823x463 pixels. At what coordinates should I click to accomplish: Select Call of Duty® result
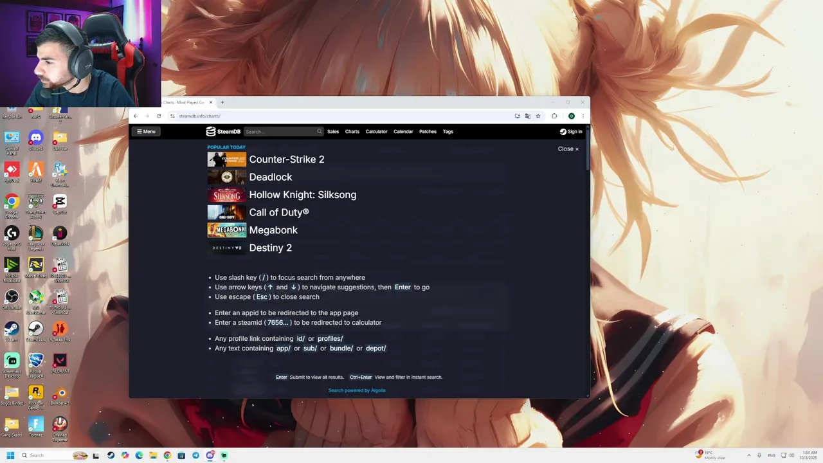click(x=279, y=212)
